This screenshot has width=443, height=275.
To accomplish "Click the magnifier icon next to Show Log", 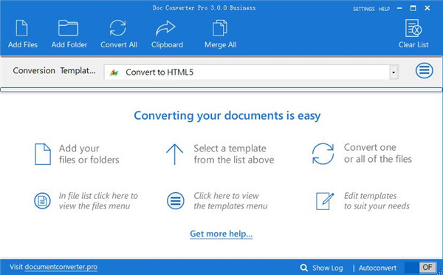I will coord(304,268).
